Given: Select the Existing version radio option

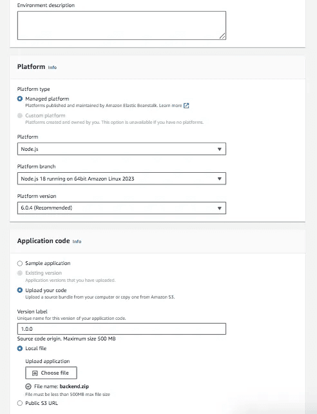Looking at the screenshot, I should point(20,273).
